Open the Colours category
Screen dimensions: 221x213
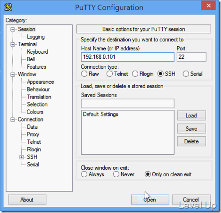(x=35, y=112)
